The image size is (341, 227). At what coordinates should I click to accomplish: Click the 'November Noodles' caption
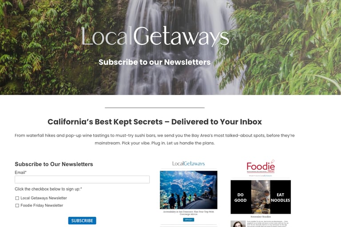click(261, 217)
